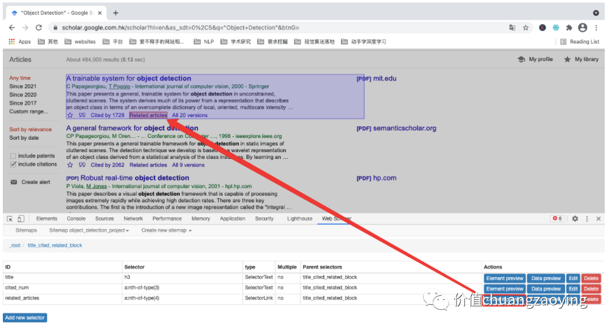This screenshot has width=607, height=328.
Task: Open Custom range date filter
Action: click(29, 112)
